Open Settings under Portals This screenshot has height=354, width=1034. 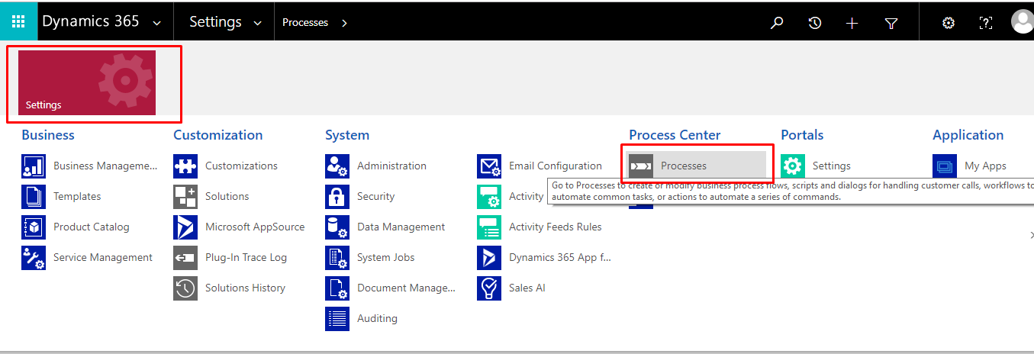point(832,166)
